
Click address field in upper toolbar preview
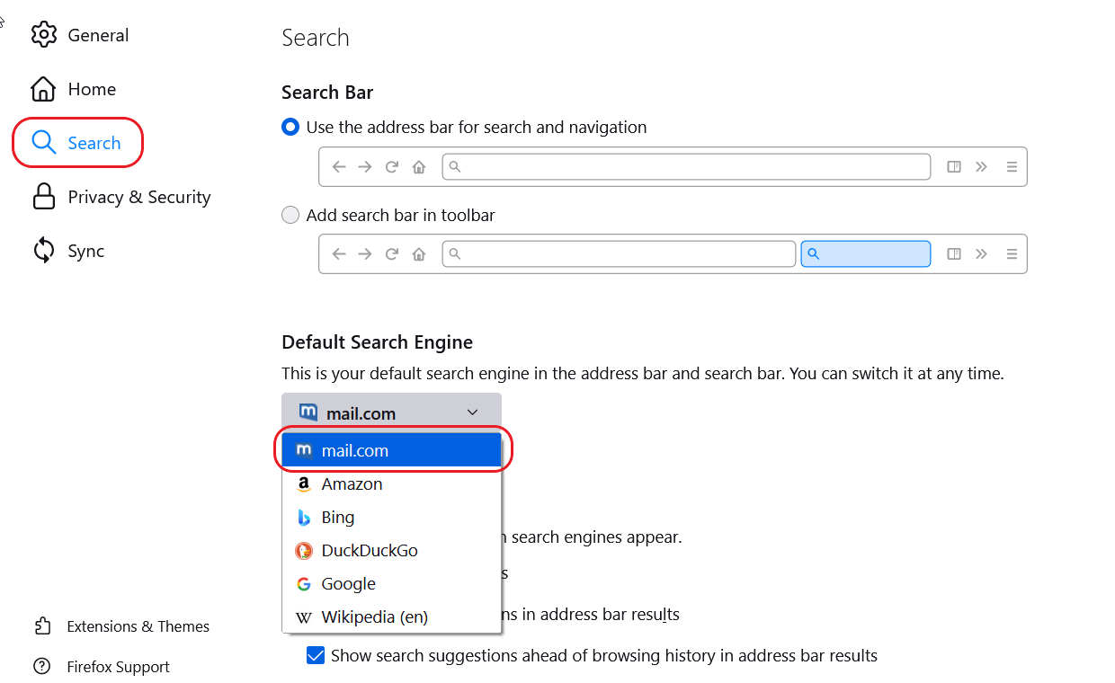coord(686,167)
